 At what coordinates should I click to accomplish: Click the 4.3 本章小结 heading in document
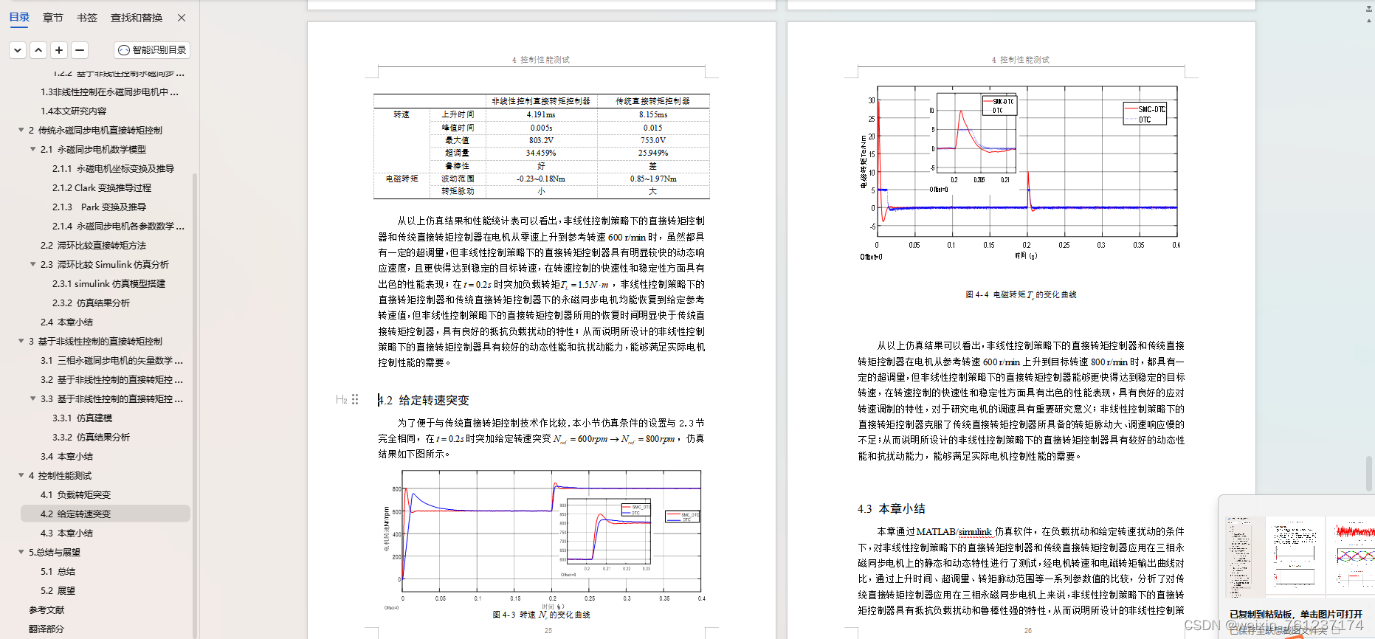[891, 508]
